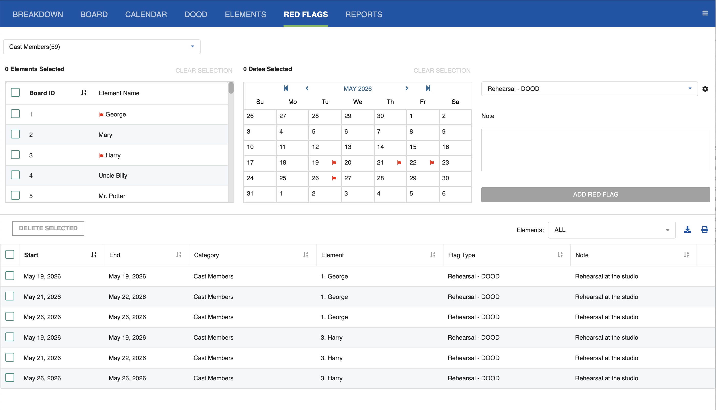Open the hamburger menu icon
The height and width of the screenshot is (410, 716).
tap(705, 13)
